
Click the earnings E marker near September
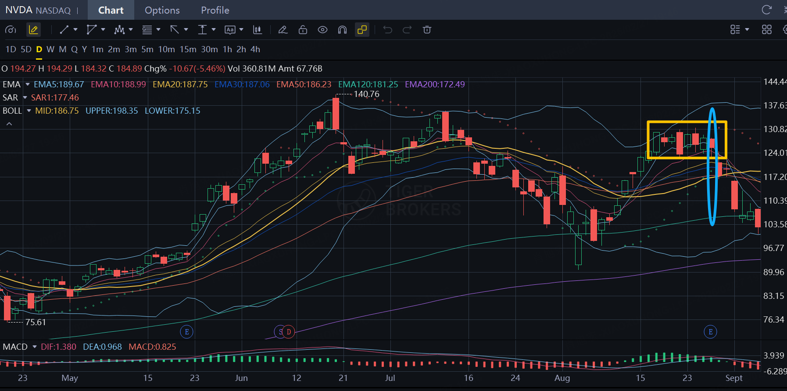(x=710, y=332)
